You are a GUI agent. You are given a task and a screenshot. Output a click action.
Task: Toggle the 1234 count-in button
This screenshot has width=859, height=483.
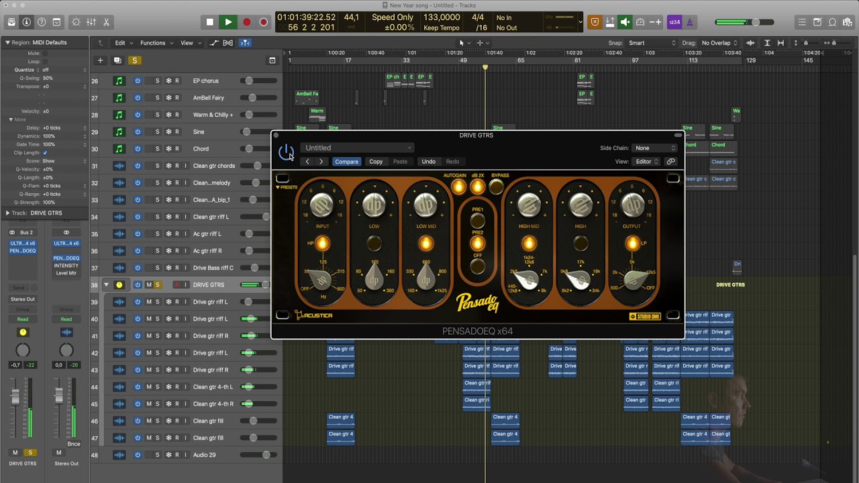point(675,22)
